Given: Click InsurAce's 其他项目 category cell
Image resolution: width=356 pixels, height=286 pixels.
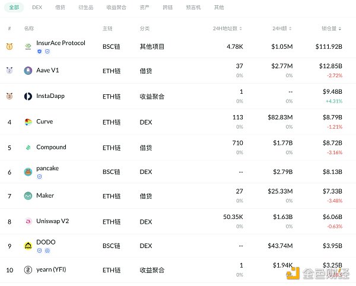Looking at the screenshot, I should point(152,46).
